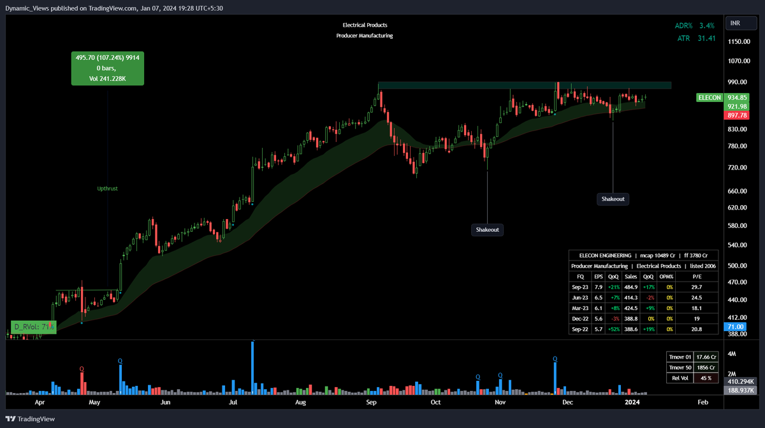The width and height of the screenshot is (765, 428).
Task: Click the Q marker above the late-November volume spike
Action: [x=555, y=359]
